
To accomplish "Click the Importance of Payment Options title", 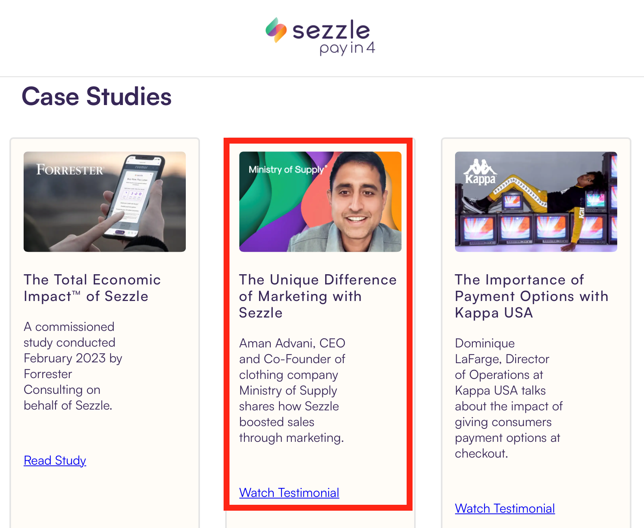I will tap(531, 296).
